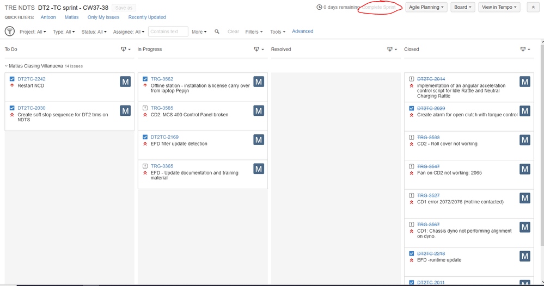Open the Assignee: All dropdown
Viewport: 544px width, 286px height.
[x=129, y=32]
